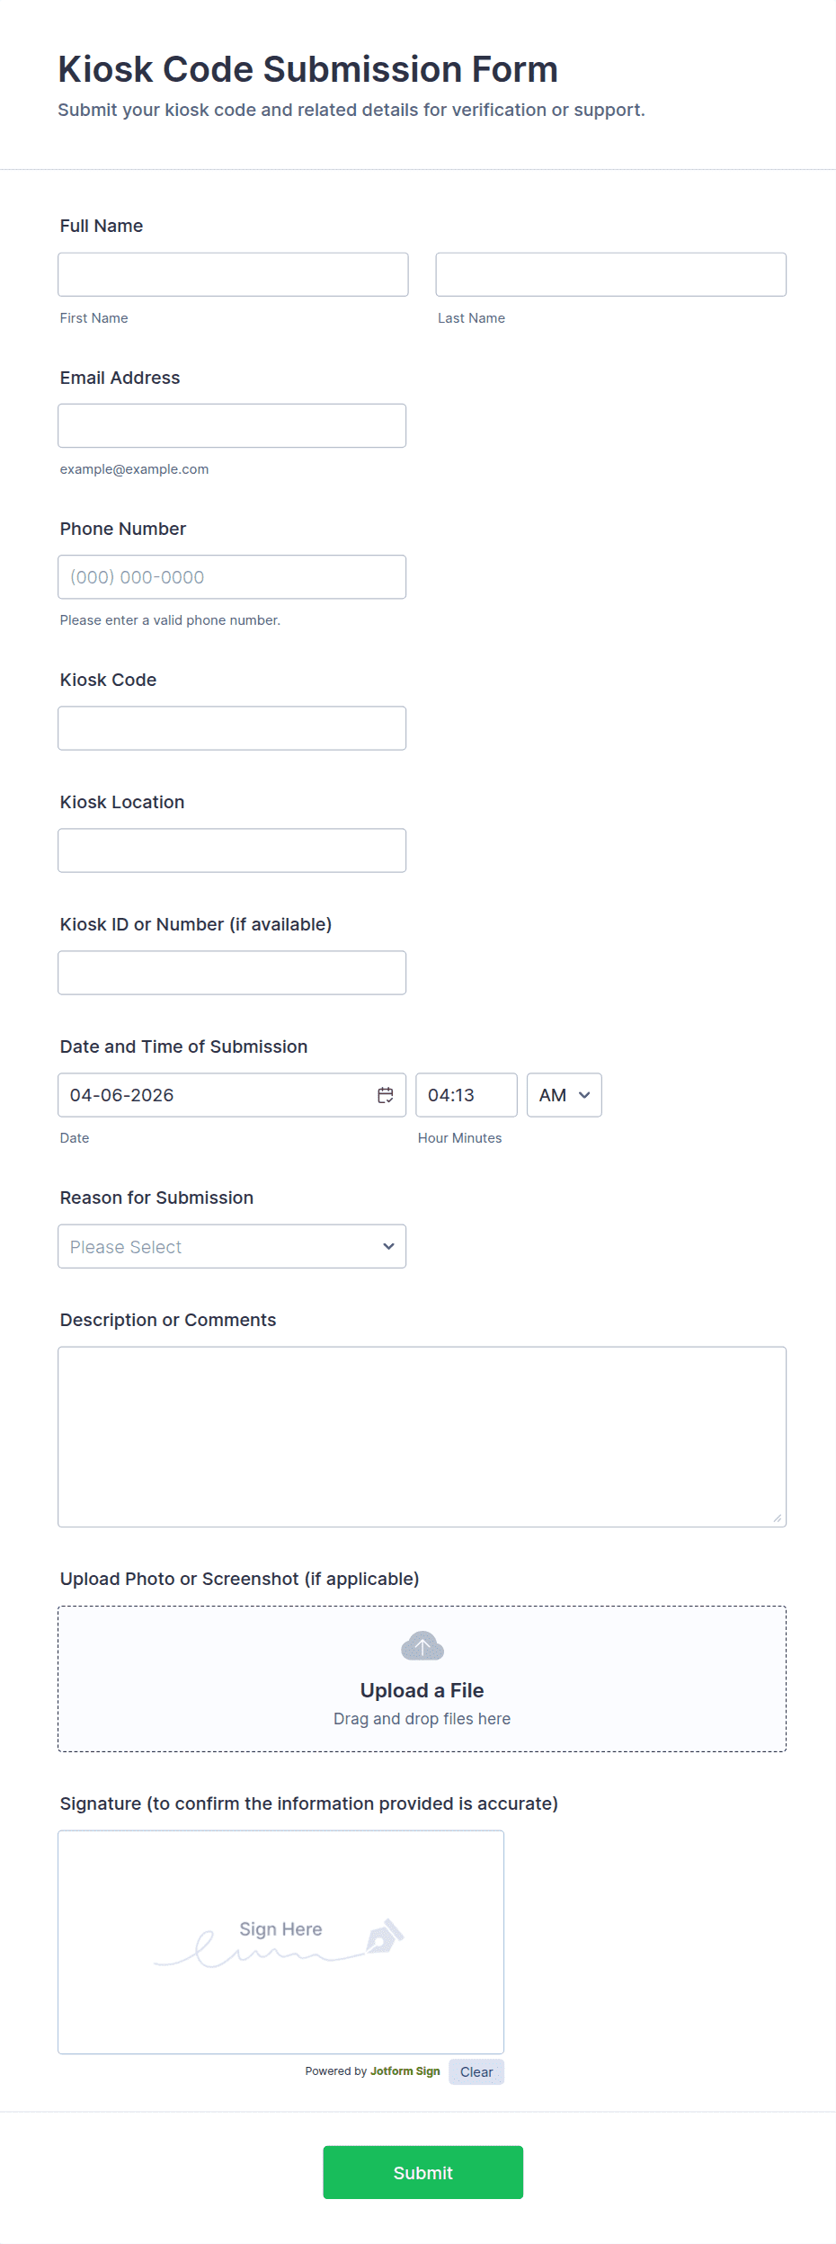Focus the First Name field
This screenshot has height=2244, width=836.
[233, 274]
